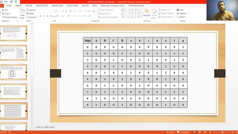Open the Text Direction dropdown
The image size is (238, 134).
coord(106,10)
